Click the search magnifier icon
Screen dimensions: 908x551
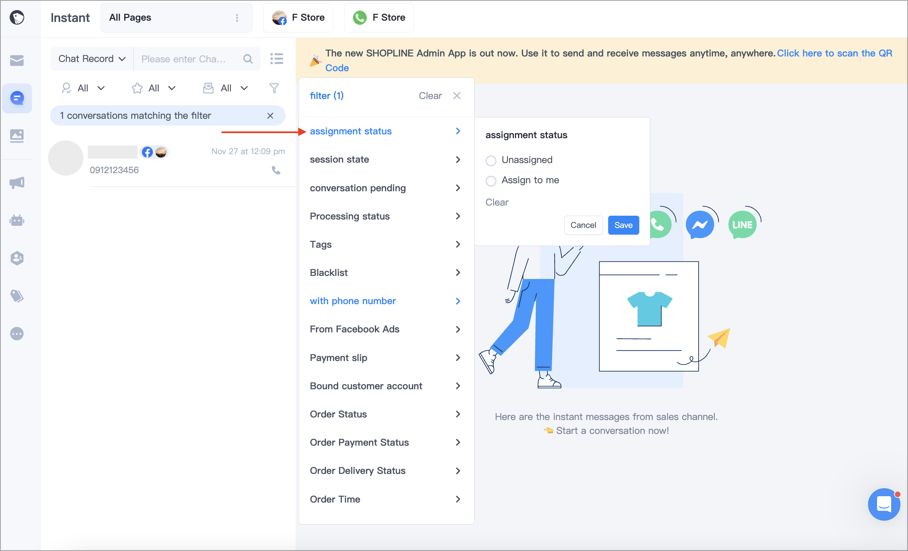[x=248, y=59]
